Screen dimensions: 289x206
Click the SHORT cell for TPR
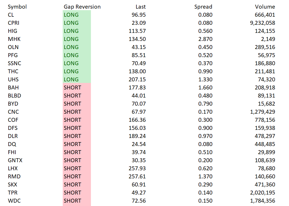click(x=77, y=193)
